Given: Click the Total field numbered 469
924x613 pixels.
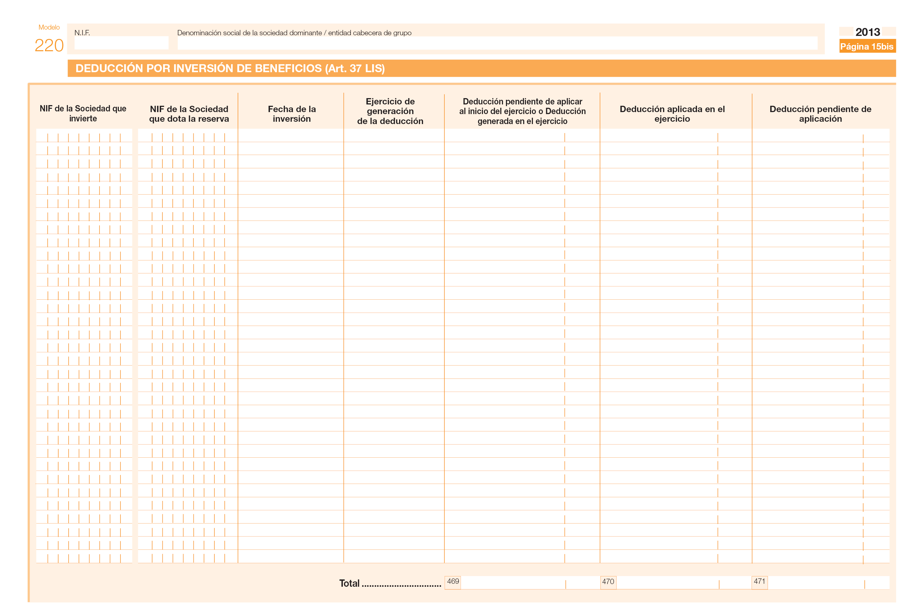Looking at the screenshot, I should tap(530, 582).
